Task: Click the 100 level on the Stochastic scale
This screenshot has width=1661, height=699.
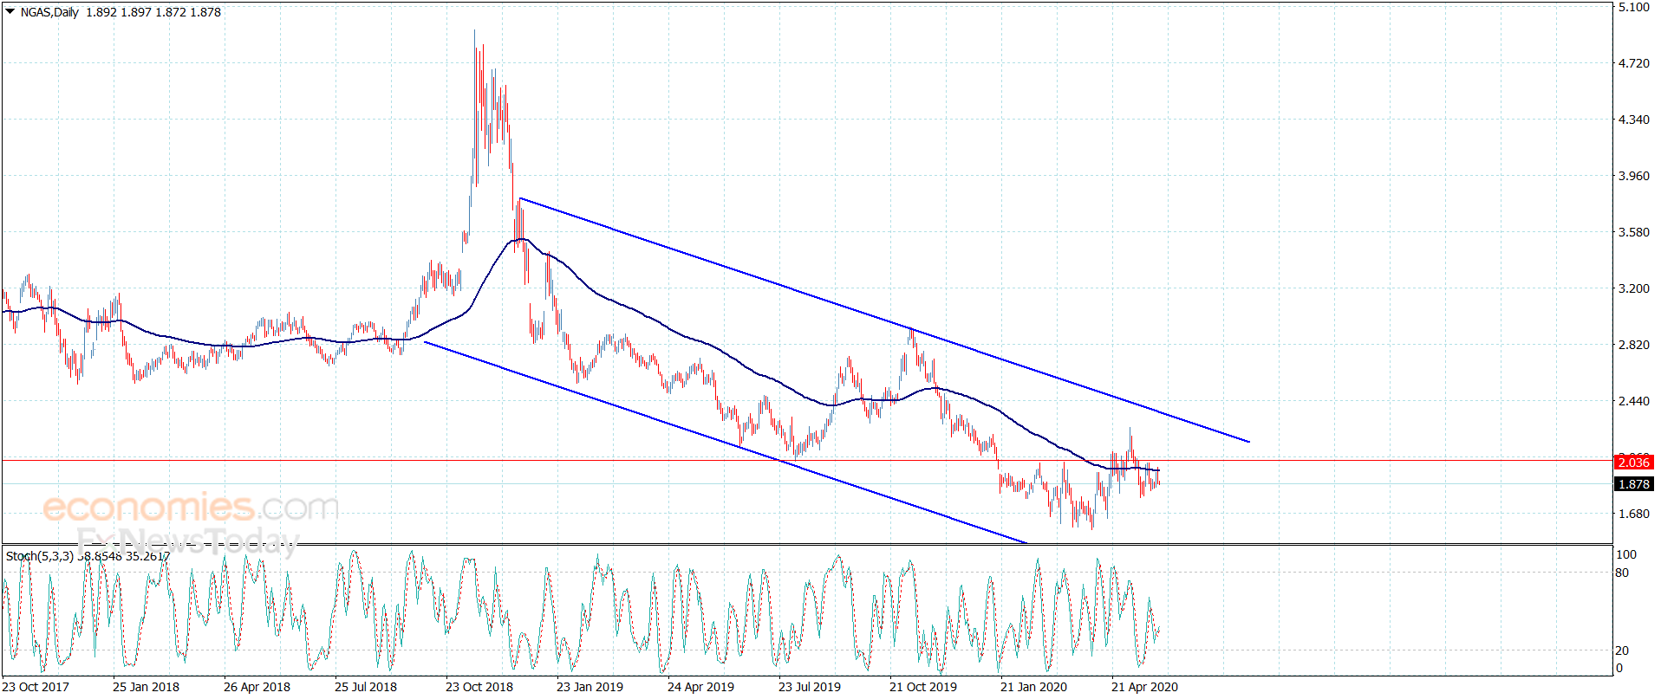Action: pos(1626,554)
